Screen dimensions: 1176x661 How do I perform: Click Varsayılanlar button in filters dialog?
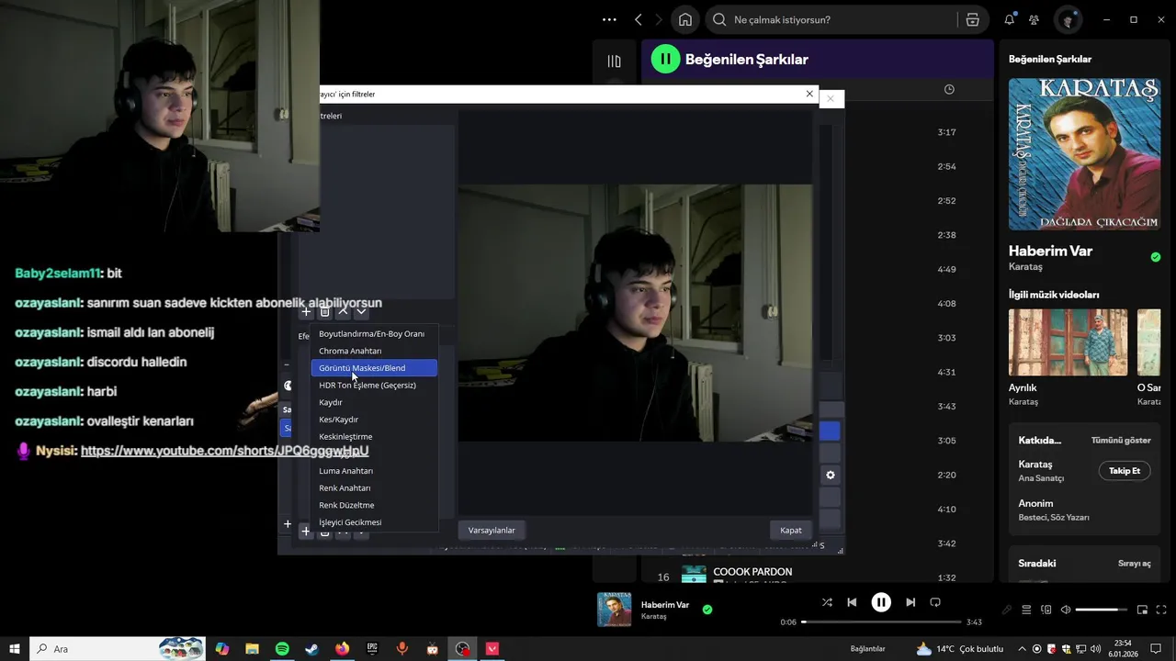tap(492, 530)
